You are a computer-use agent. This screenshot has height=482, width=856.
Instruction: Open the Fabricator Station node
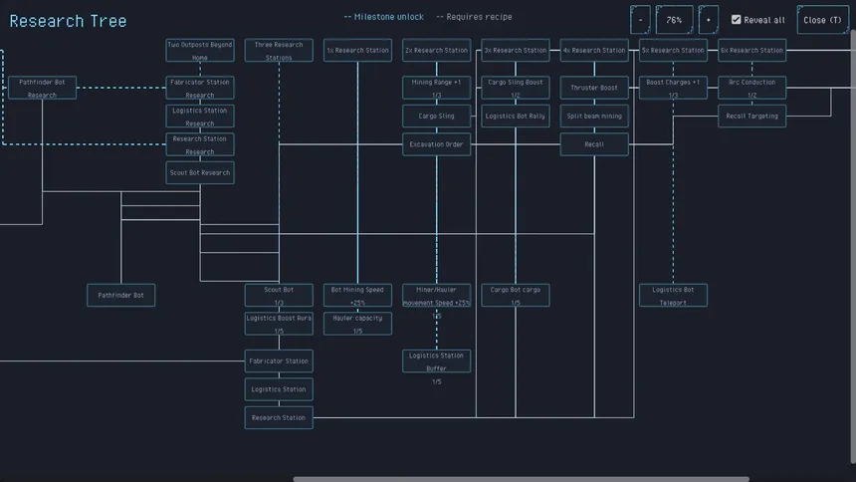279,361
